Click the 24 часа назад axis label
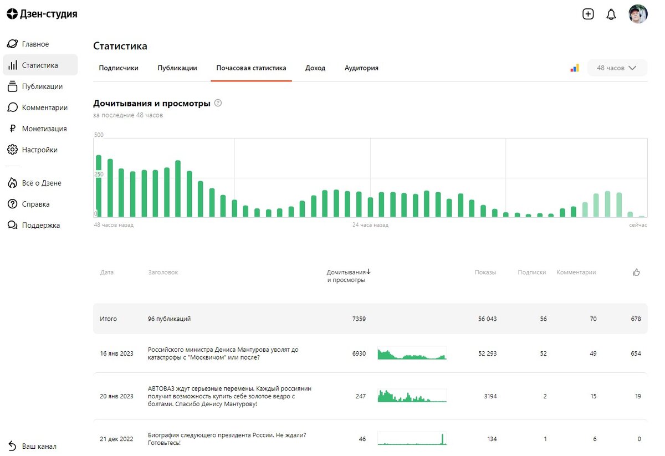The width and height of the screenshot is (665, 456). (370, 225)
